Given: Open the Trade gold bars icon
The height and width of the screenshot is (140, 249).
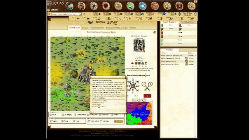Looking at the screenshot, I should click(118, 6).
